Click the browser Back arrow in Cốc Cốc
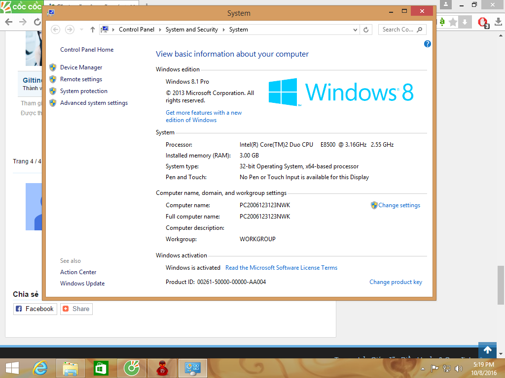 [9, 22]
